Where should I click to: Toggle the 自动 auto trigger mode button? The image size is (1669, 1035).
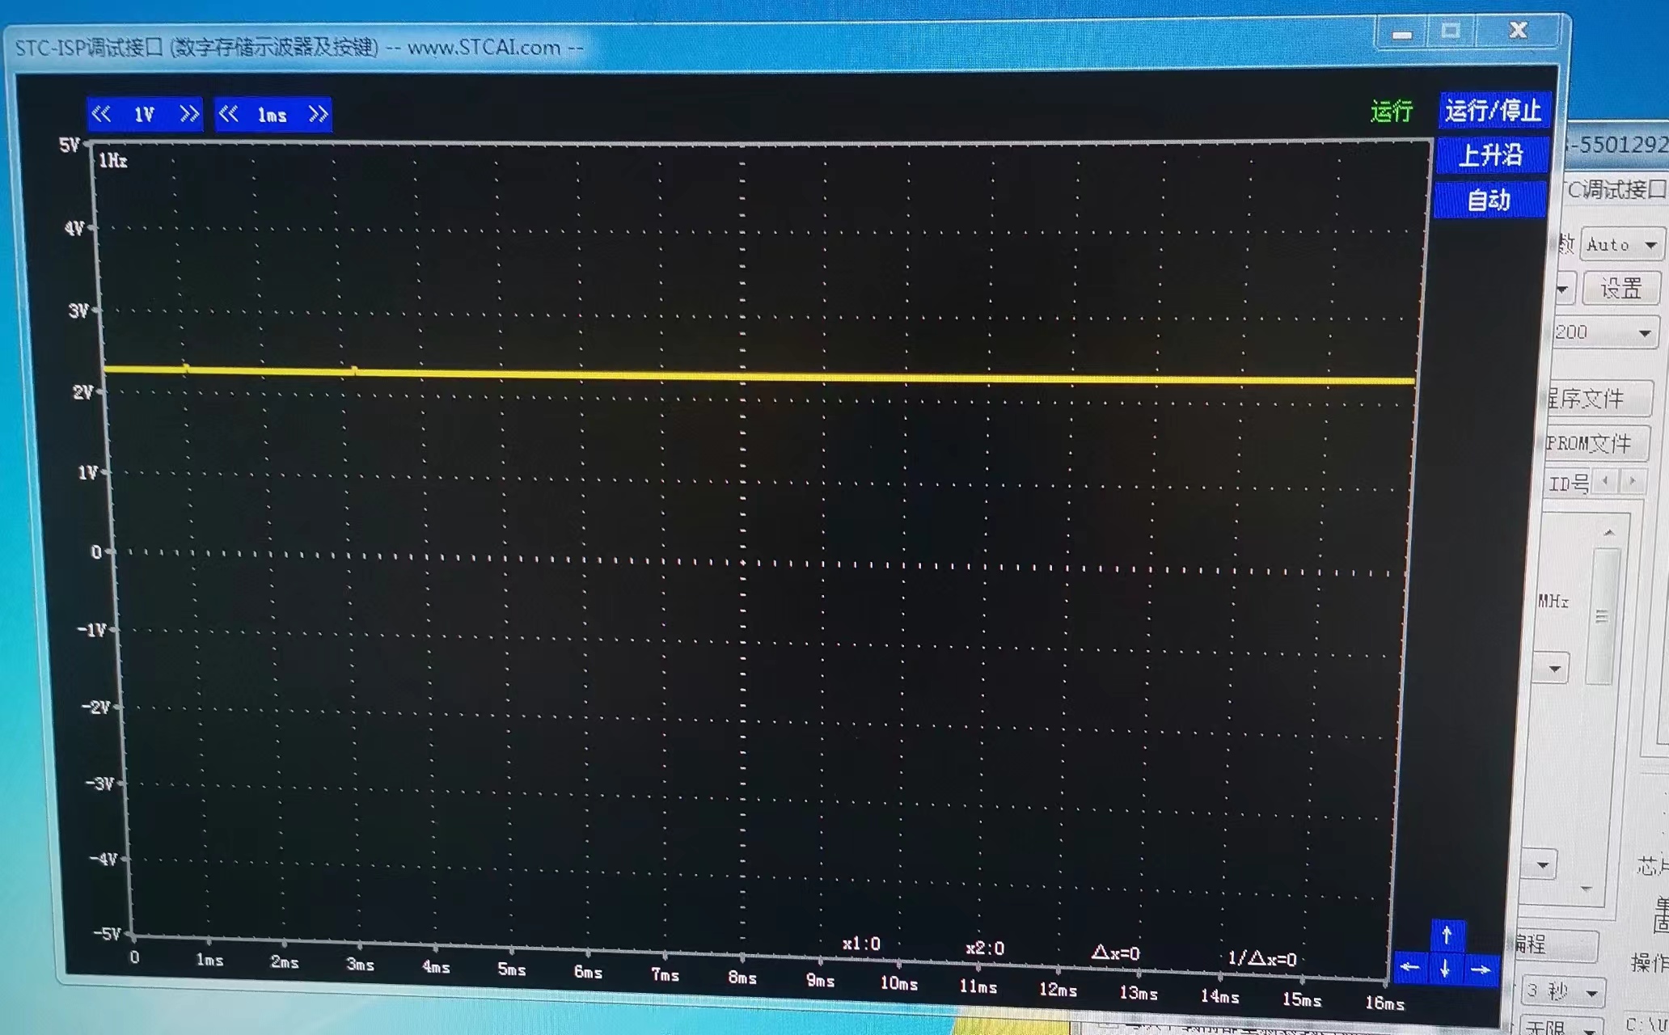(1489, 199)
